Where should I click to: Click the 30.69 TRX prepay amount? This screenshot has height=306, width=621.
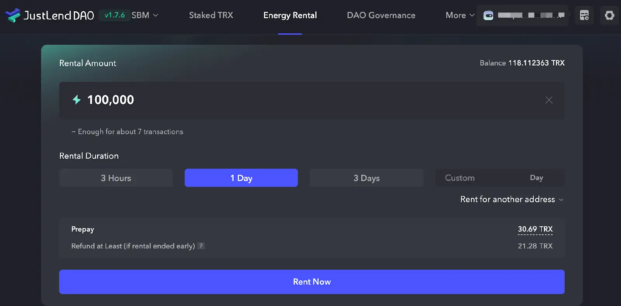tap(535, 229)
